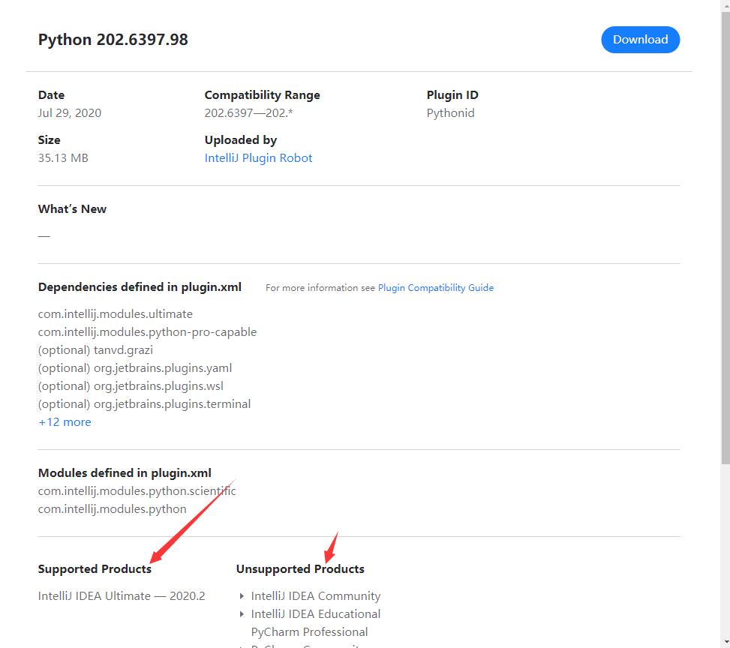Expand the IntelliJ IDEA Community unsupported item

pyautogui.click(x=242, y=595)
